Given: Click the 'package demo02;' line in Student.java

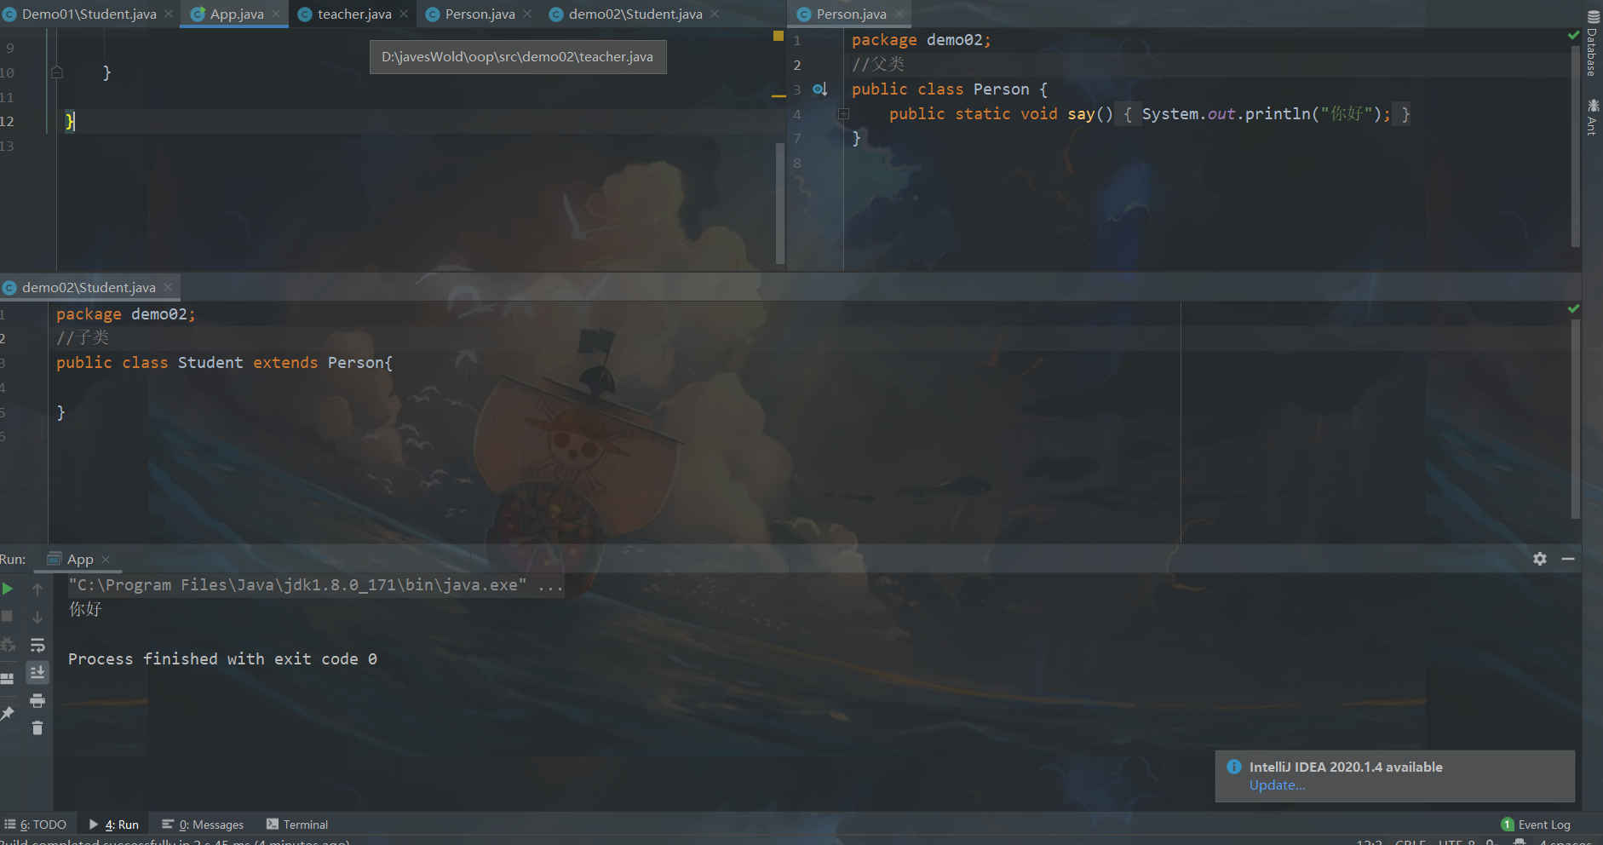Looking at the screenshot, I should click(126, 314).
